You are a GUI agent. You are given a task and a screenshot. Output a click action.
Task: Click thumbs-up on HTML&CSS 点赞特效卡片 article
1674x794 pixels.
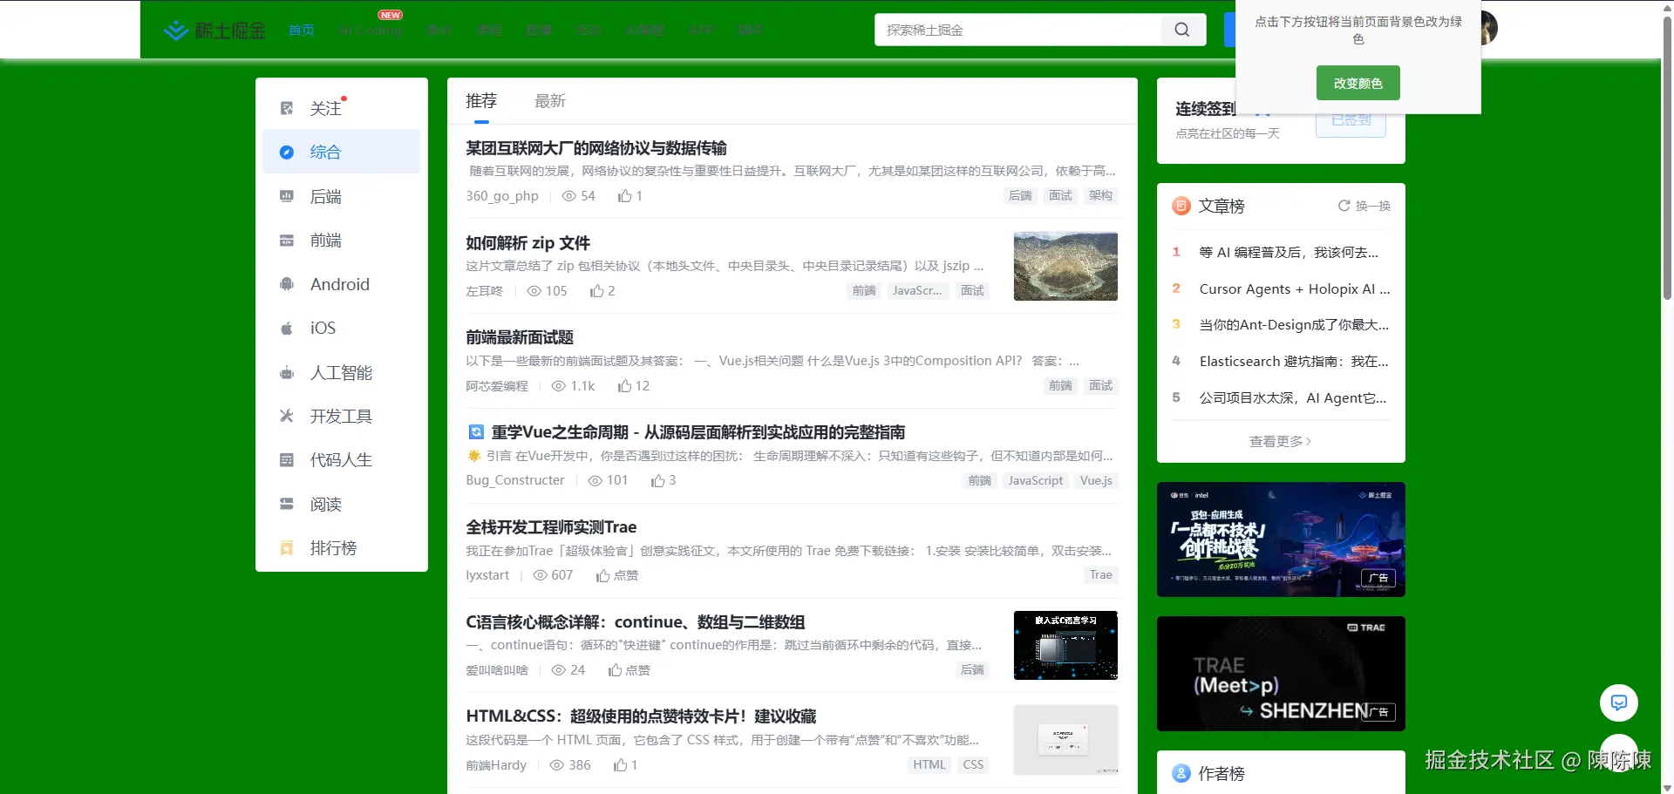(621, 765)
